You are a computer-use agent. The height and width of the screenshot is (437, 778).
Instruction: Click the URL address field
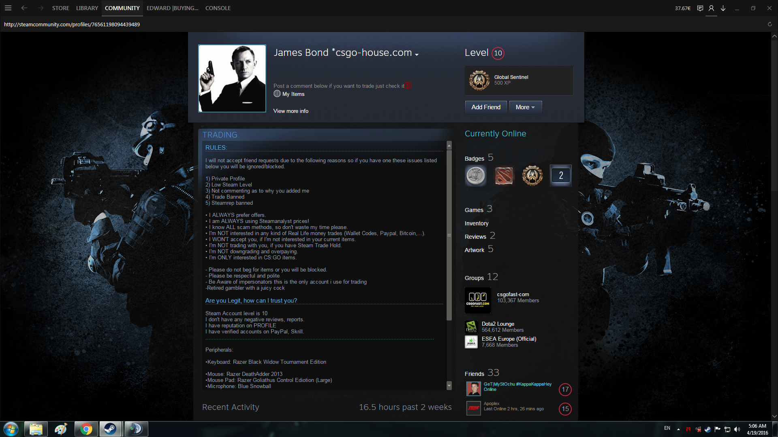72,24
